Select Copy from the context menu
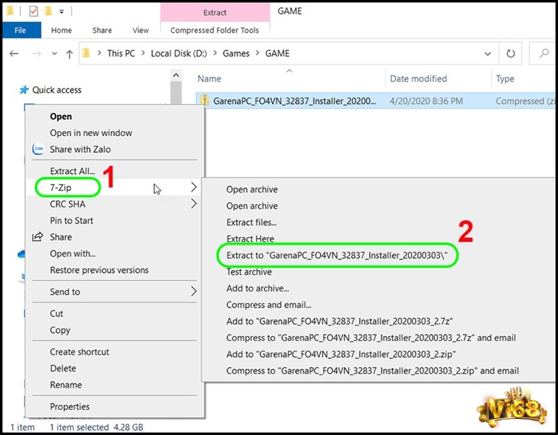558x435 pixels. 60,330
